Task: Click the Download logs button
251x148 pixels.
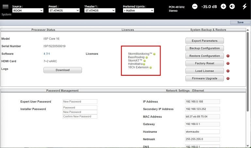Action: pos(63,70)
